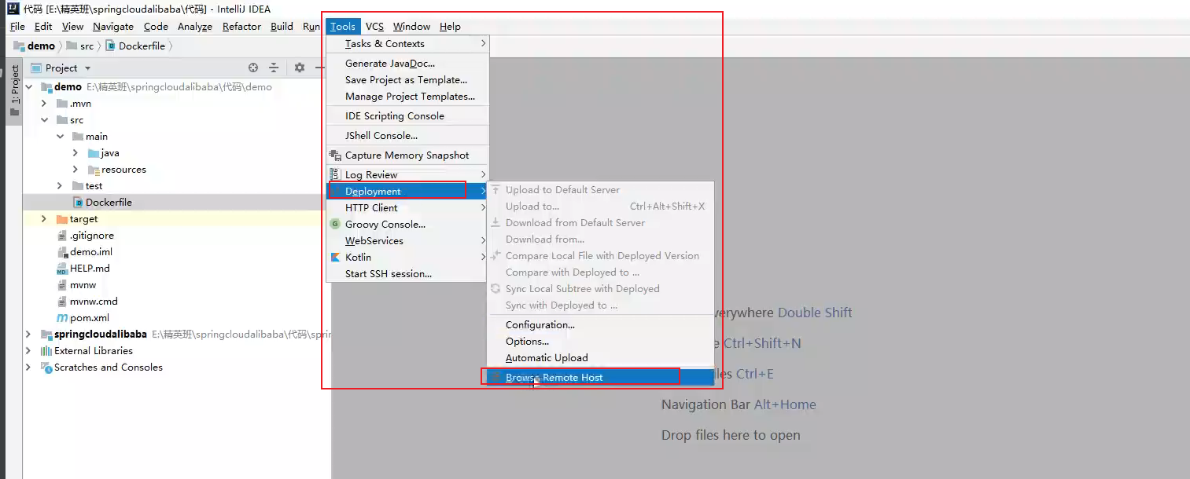This screenshot has height=479, width=1190.
Task: Expand the target folder arrow
Action: click(45, 219)
